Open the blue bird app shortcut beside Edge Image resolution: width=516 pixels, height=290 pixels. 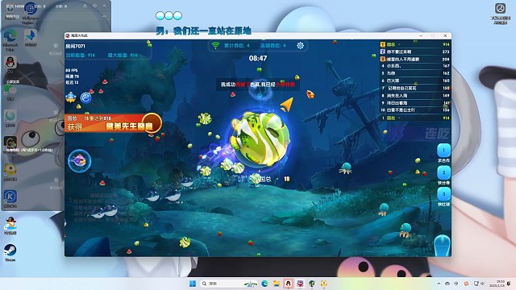click(x=31, y=38)
